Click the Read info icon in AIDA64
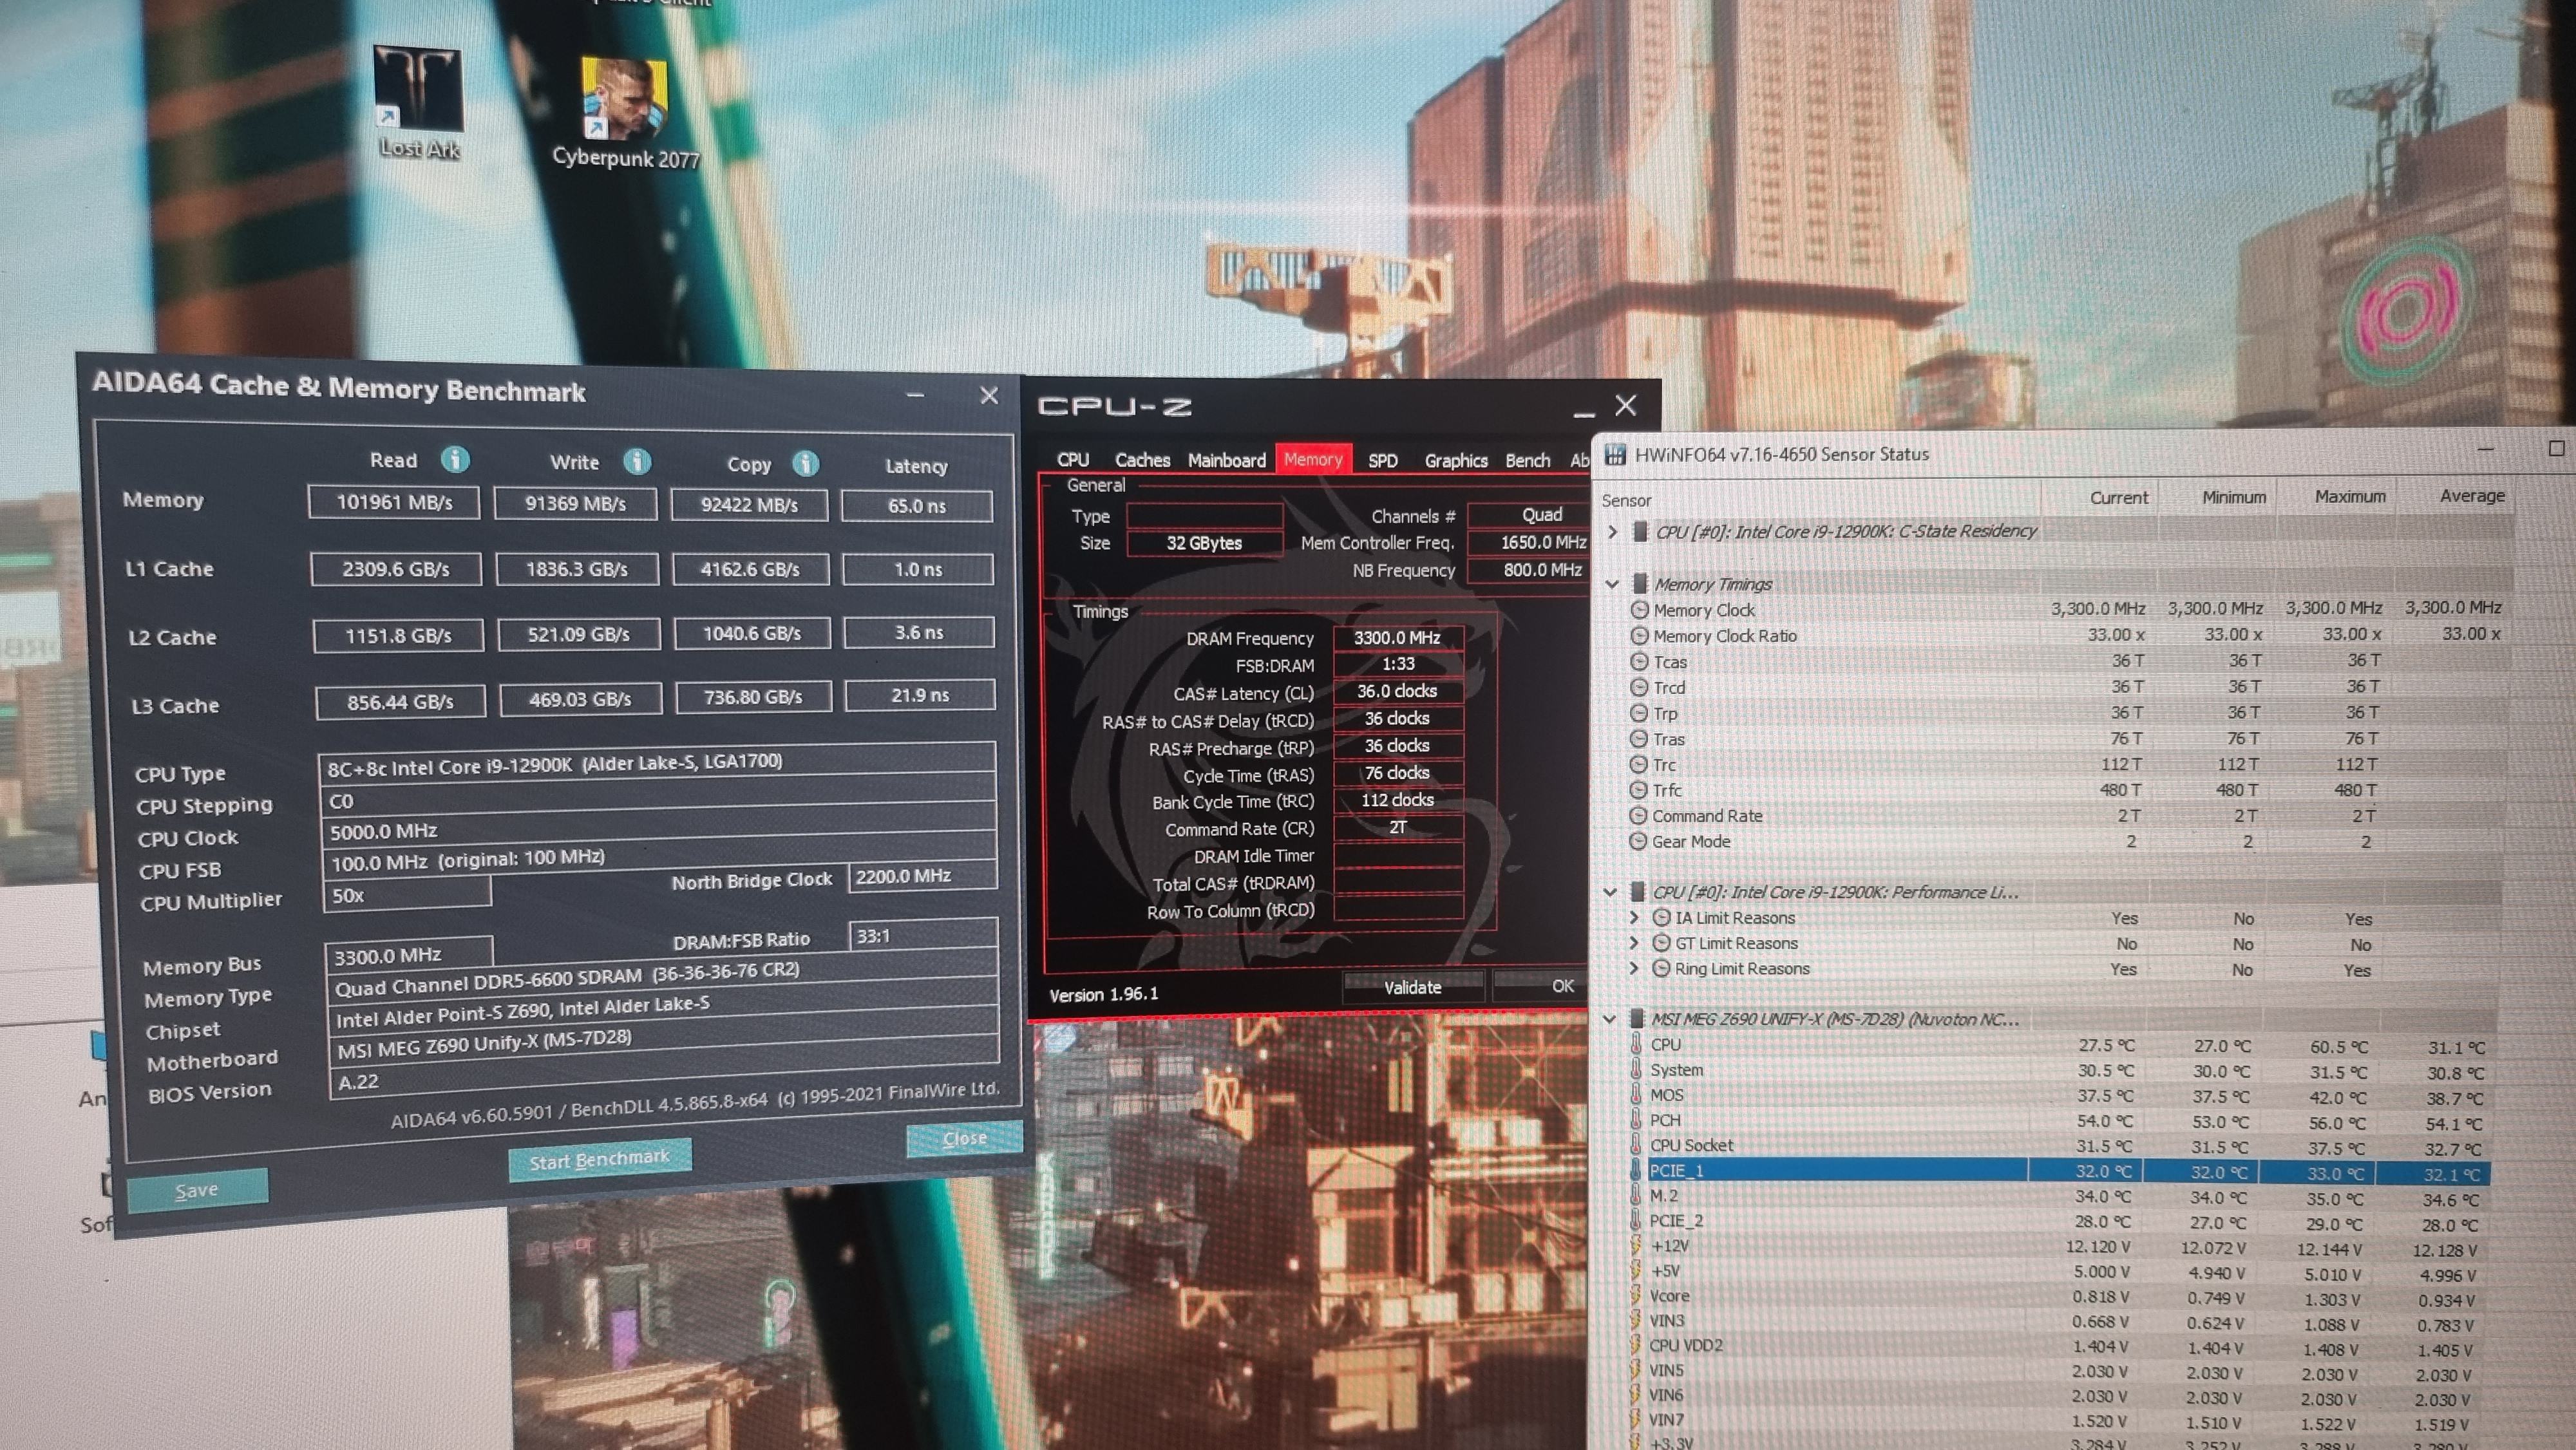Screen dimensions: 2576x1450 point(455,459)
